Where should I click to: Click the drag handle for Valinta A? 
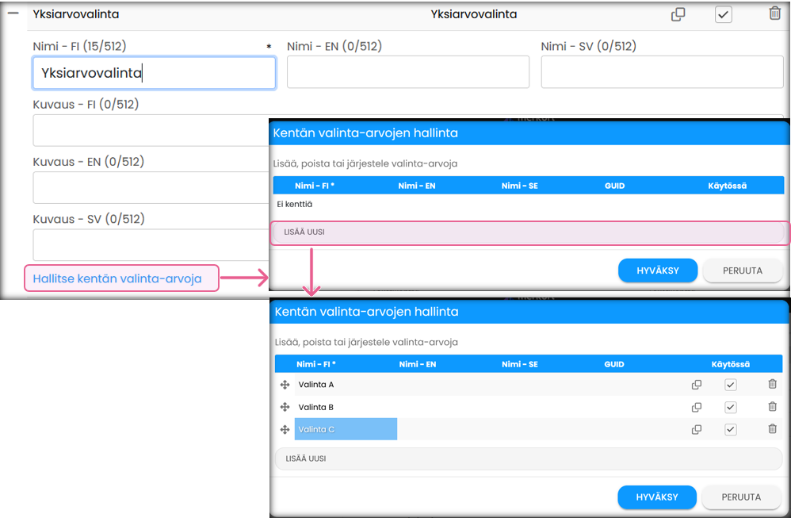285,385
